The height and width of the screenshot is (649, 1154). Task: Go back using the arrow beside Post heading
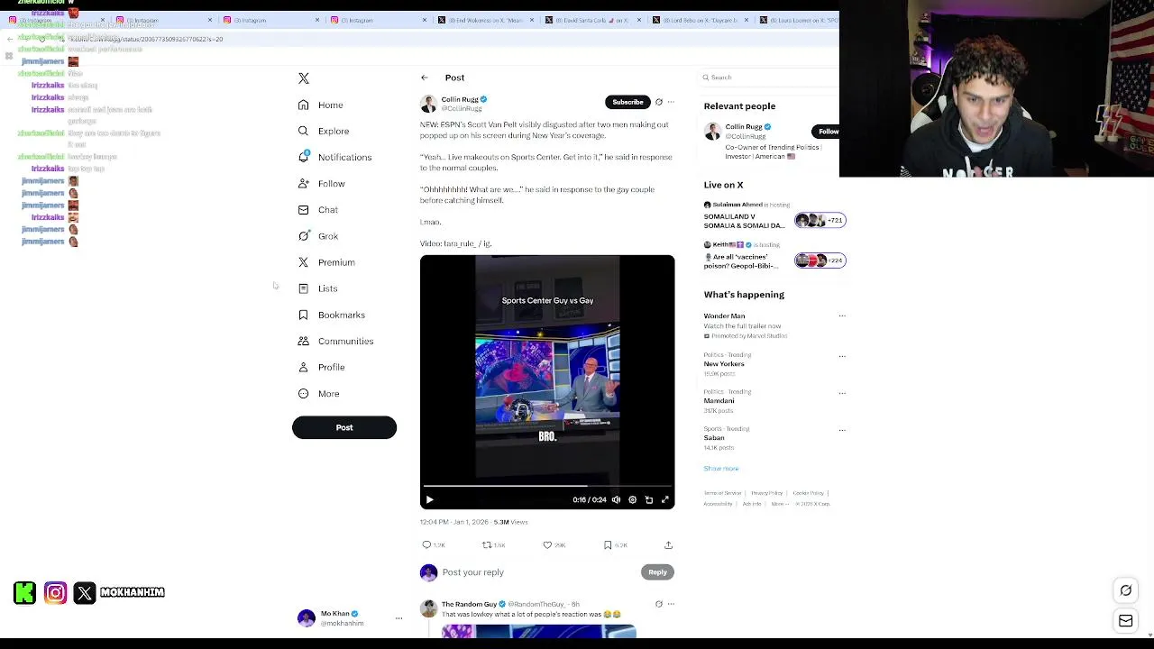(425, 78)
